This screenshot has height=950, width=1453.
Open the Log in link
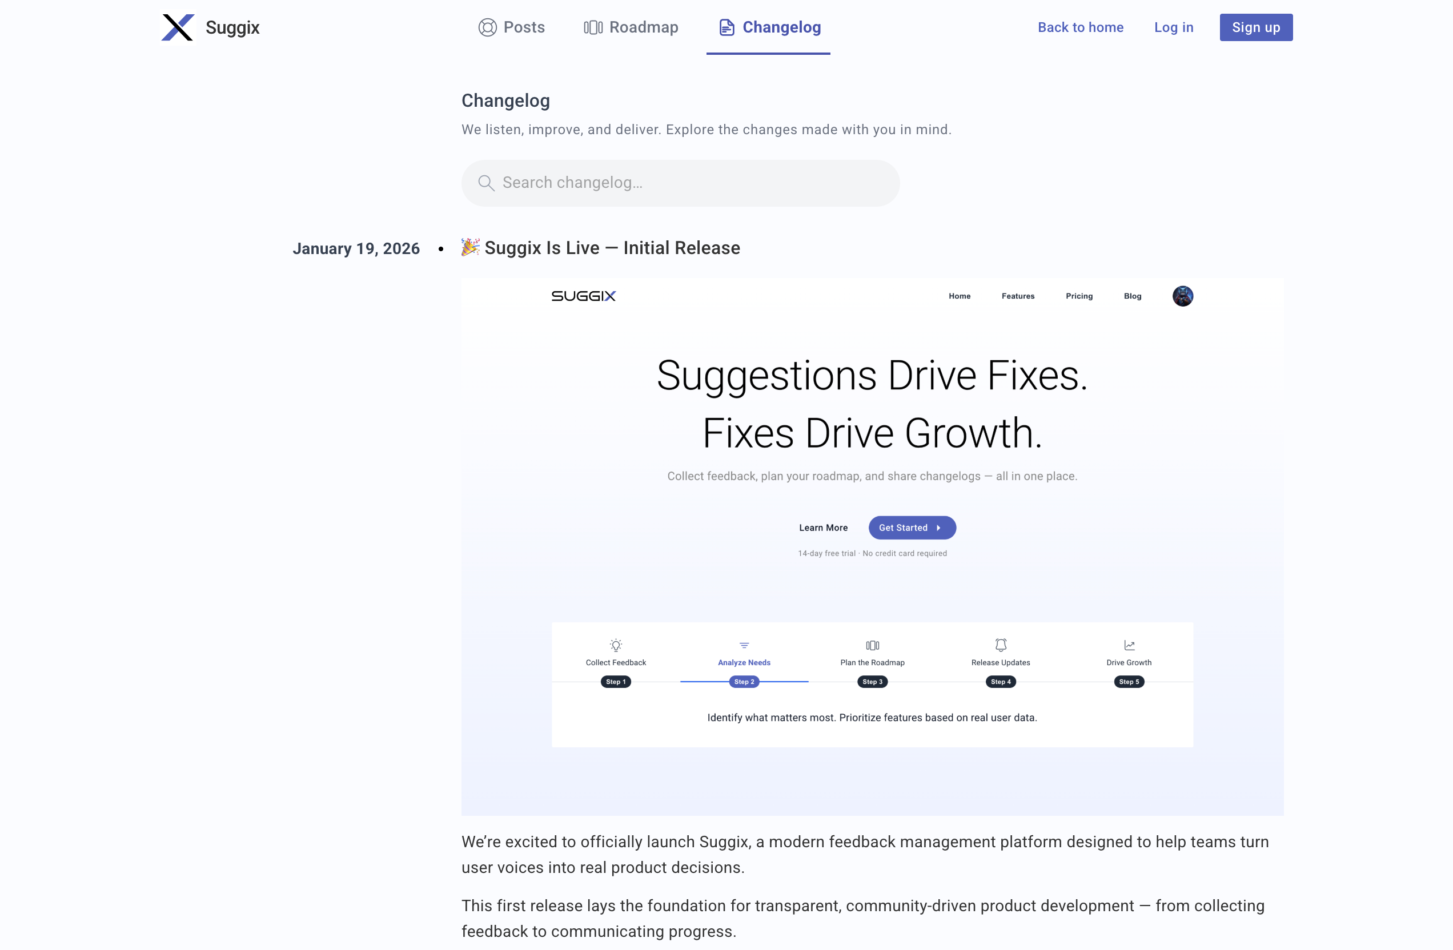pos(1173,27)
